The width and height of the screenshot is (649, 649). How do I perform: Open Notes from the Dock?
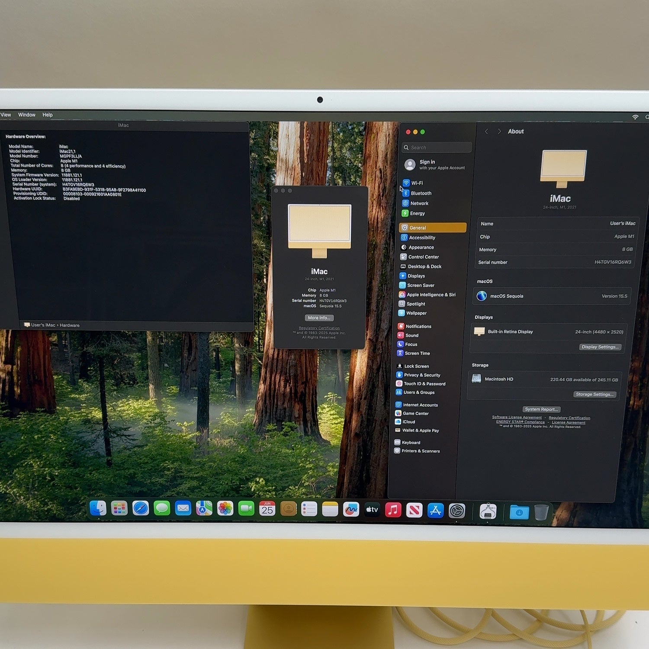point(330,510)
